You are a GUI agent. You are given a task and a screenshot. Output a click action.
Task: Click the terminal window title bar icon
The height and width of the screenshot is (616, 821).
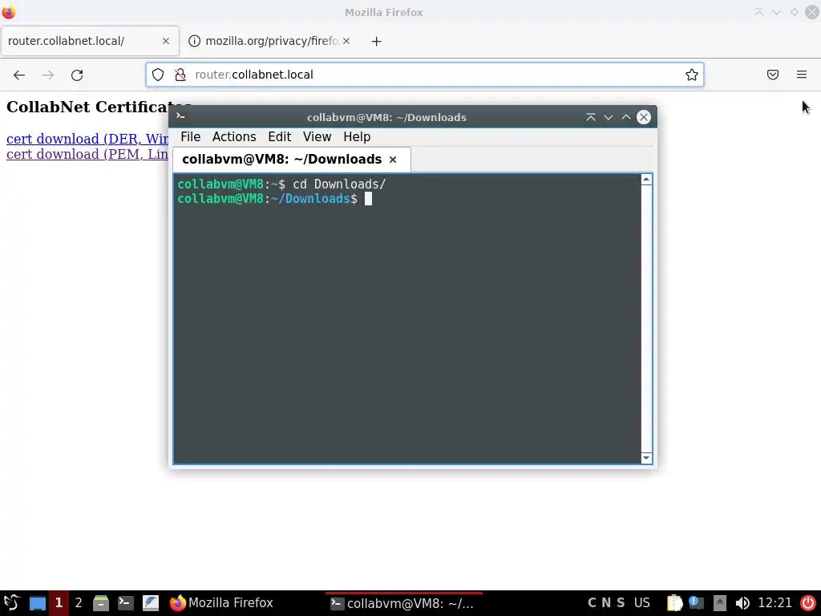180,116
